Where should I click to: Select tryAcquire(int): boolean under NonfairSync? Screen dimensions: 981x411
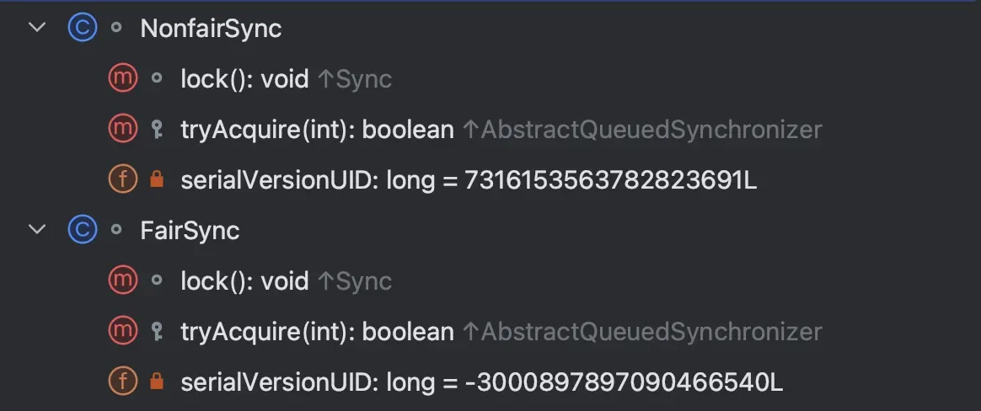317,130
